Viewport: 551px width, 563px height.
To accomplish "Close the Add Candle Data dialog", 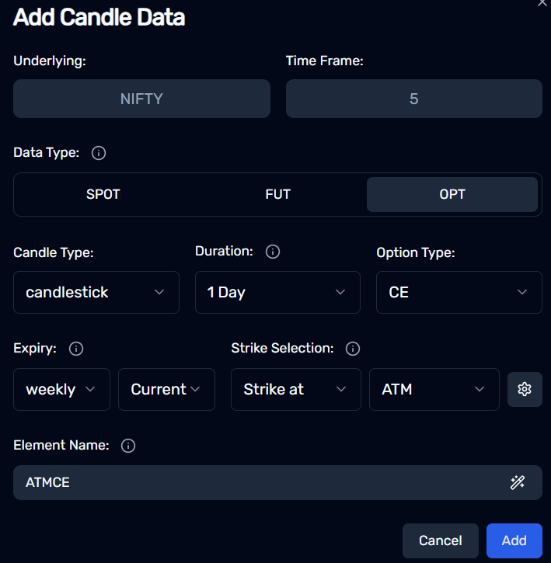I will (542, 3).
